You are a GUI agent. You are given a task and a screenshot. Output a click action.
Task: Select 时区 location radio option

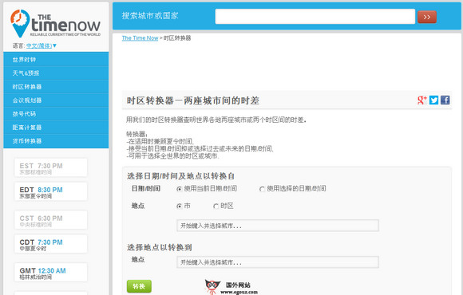coord(216,206)
